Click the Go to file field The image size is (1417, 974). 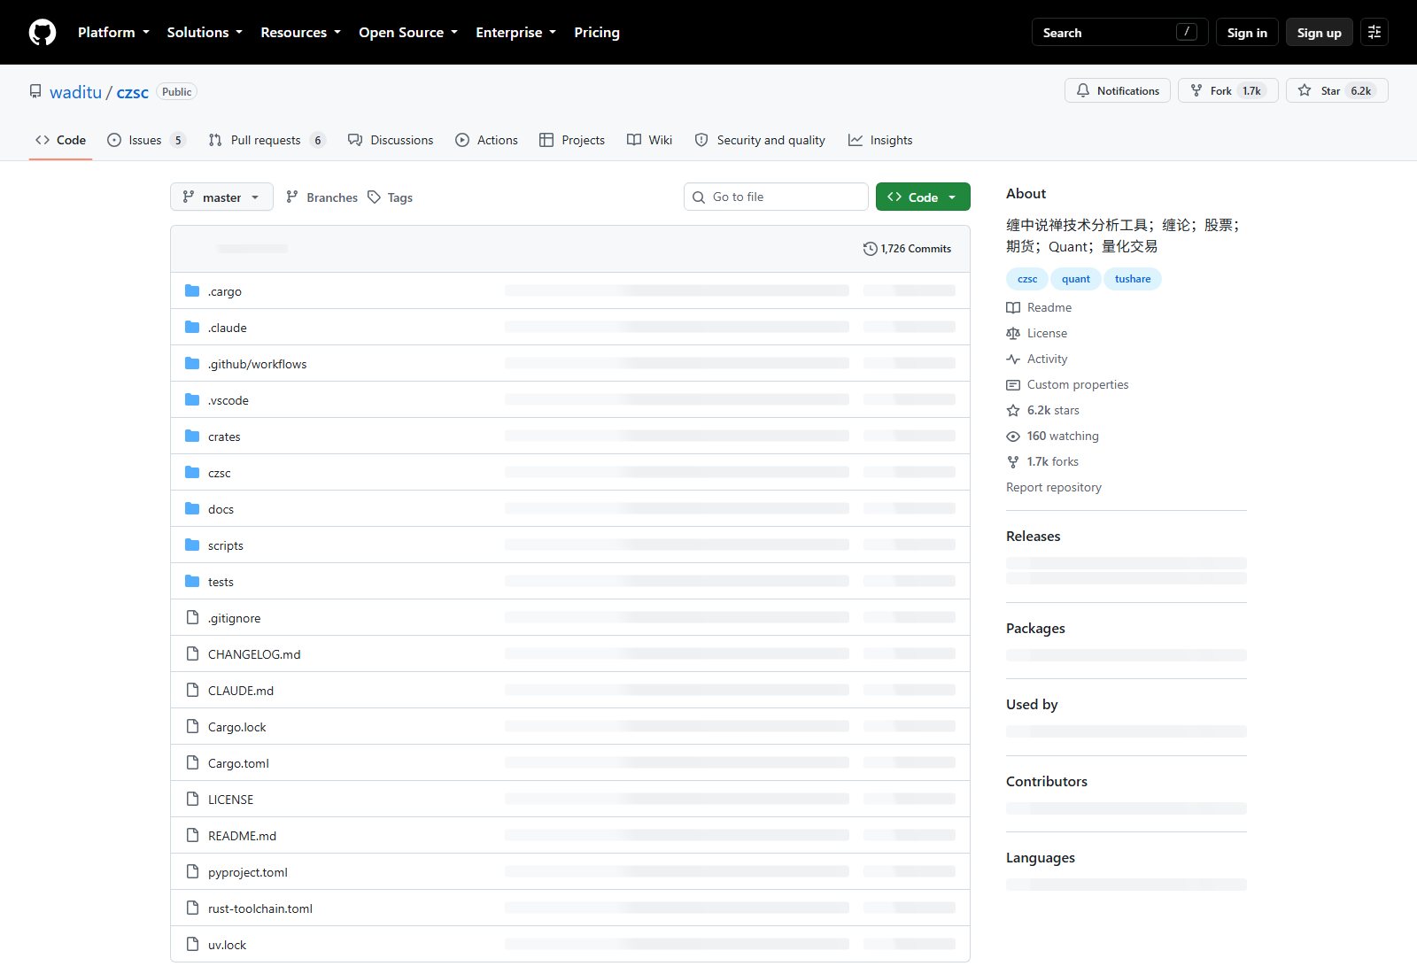point(776,197)
